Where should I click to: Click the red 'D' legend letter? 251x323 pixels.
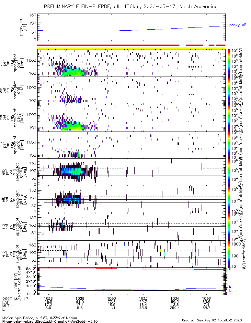click(230, 269)
